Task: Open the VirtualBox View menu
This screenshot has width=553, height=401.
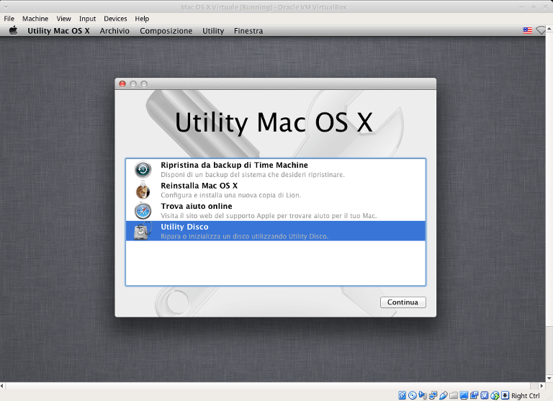Action: (63, 19)
